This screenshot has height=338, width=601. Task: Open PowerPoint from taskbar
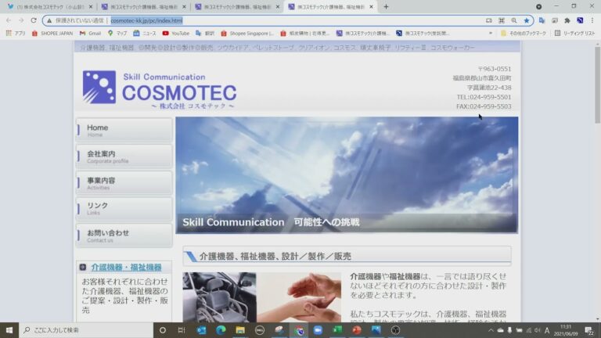(357, 330)
